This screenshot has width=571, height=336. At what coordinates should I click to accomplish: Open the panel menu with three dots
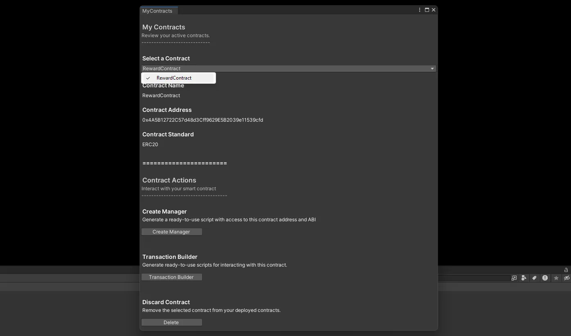(419, 9)
